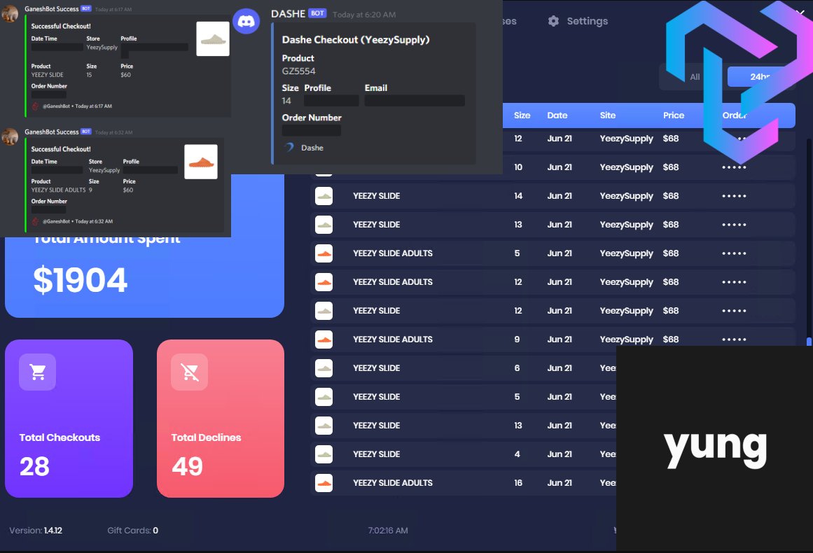The image size is (813, 553).
Task: Sort table by Date column header
Action: pos(557,115)
